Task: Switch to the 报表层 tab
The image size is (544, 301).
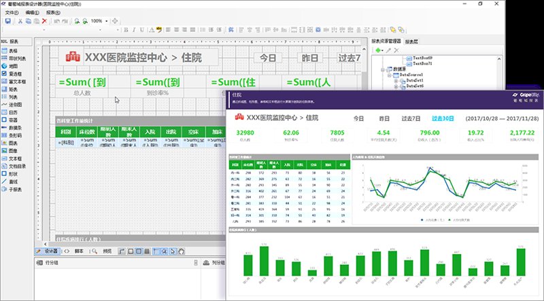Action: pyautogui.click(x=412, y=41)
